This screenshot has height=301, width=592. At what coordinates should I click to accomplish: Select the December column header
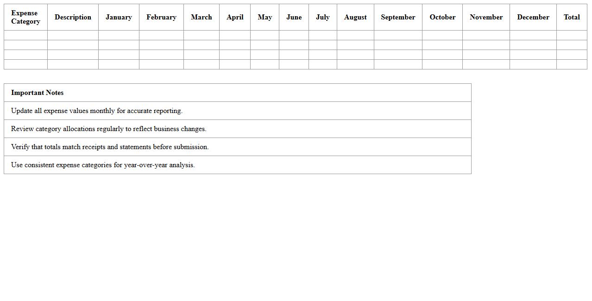[x=533, y=17]
